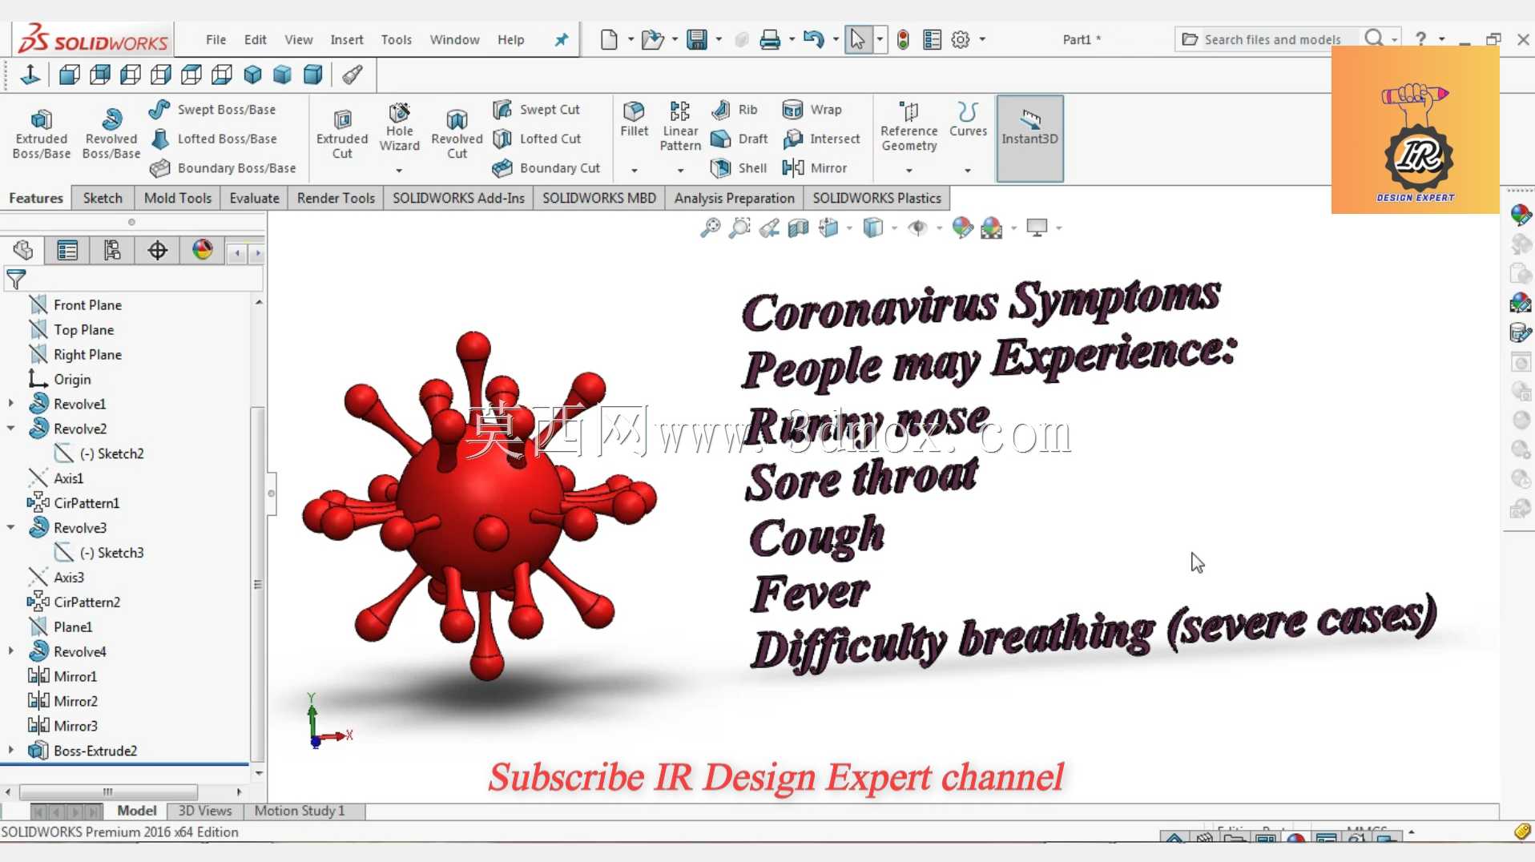The height and width of the screenshot is (862, 1535).
Task: Open the Curves dropdown arrow
Action: tap(968, 170)
